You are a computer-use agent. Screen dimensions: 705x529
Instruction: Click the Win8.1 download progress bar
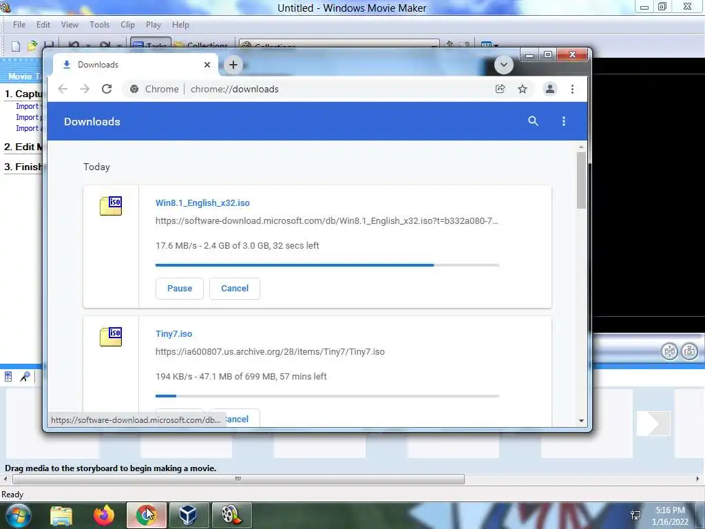point(327,265)
